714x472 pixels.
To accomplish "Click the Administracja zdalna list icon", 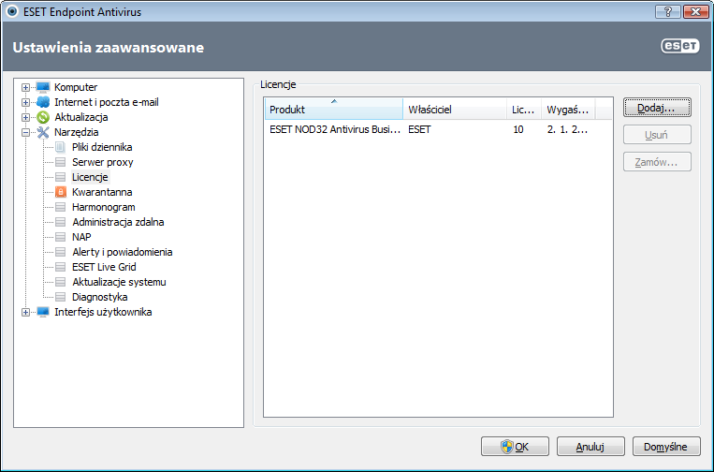I will click(60, 222).
